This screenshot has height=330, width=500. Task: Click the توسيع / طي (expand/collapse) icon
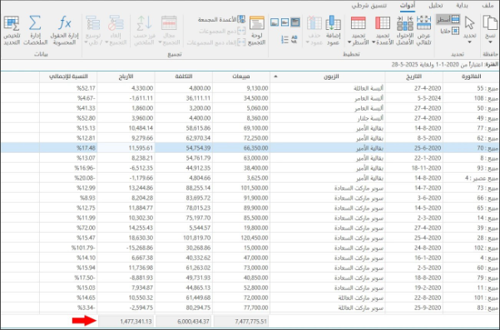(x=93, y=23)
